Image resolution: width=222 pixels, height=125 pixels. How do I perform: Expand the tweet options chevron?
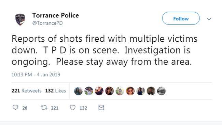coord(209,19)
